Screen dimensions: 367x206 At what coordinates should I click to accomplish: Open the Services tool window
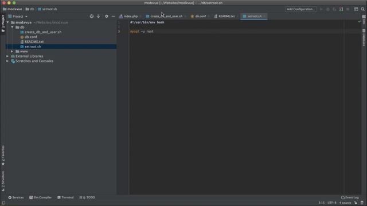[16, 197]
